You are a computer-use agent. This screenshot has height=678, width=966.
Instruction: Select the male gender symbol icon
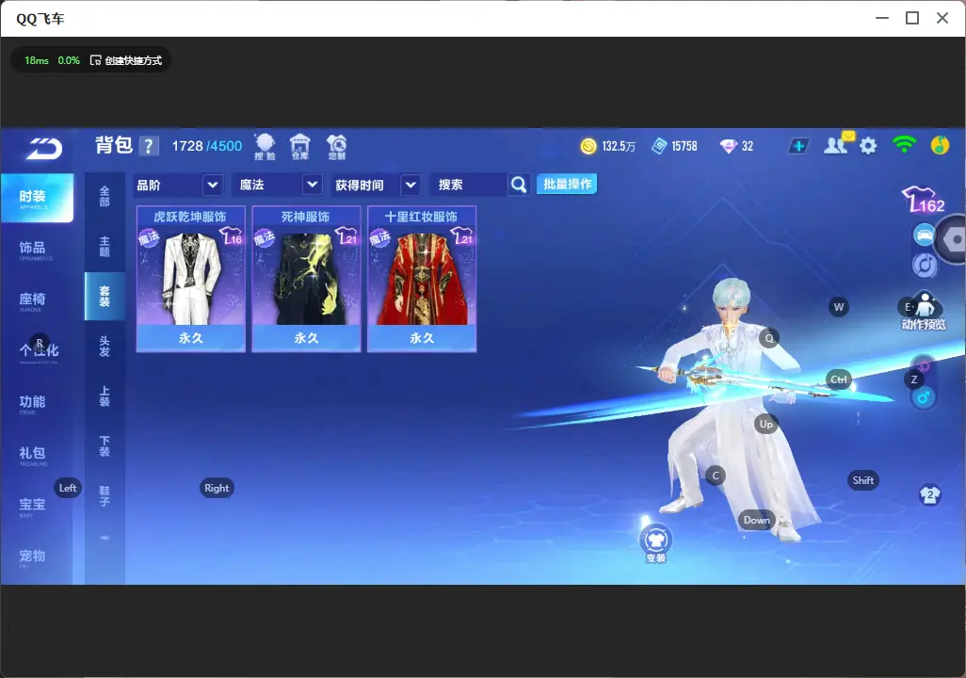click(x=924, y=397)
